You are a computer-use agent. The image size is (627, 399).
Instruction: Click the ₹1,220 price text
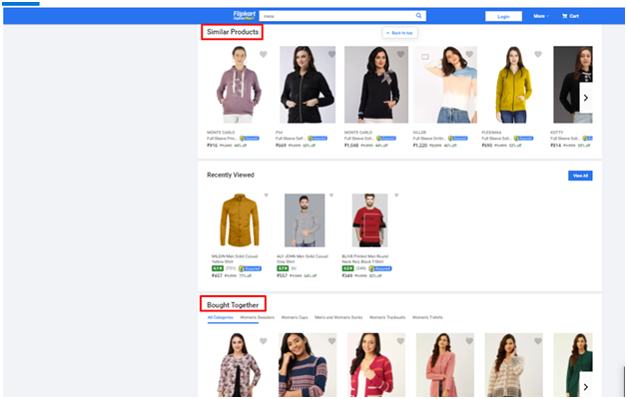pos(420,146)
